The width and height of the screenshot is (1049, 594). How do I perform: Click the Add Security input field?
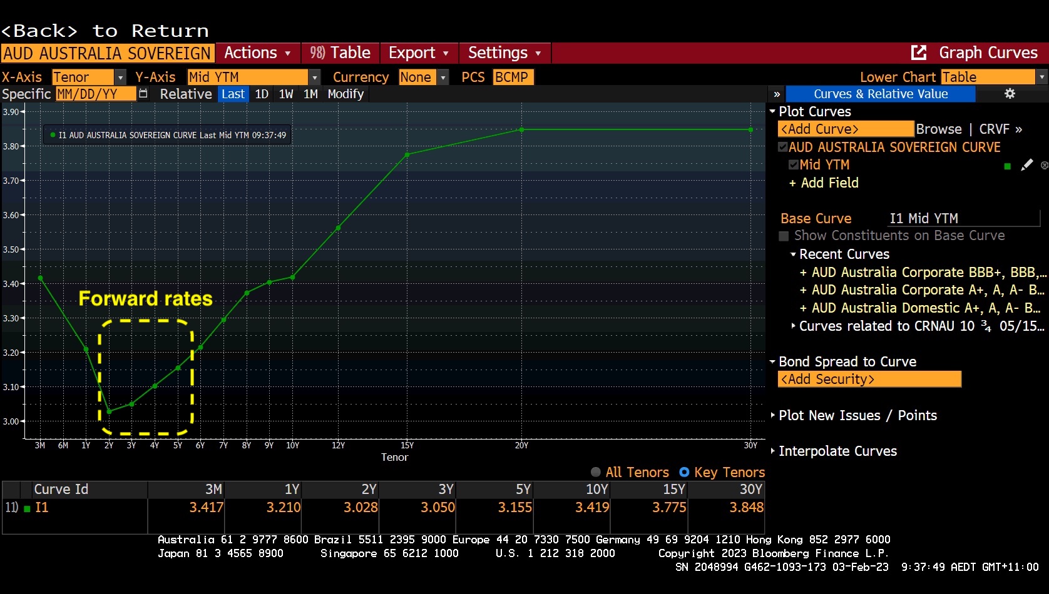pyautogui.click(x=869, y=380)
